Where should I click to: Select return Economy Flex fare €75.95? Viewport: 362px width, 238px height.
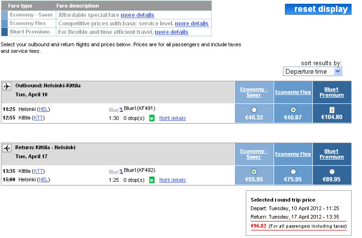pos(293,171)
